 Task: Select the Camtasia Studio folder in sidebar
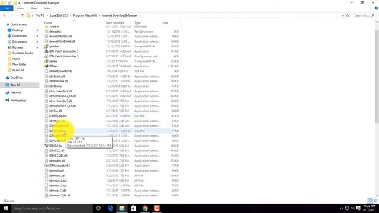tap(23, 53)
